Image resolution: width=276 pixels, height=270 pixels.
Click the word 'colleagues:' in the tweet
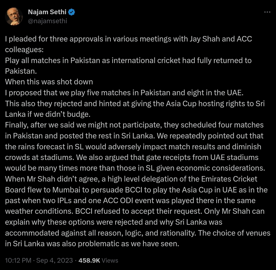click(x=24, y=50)
